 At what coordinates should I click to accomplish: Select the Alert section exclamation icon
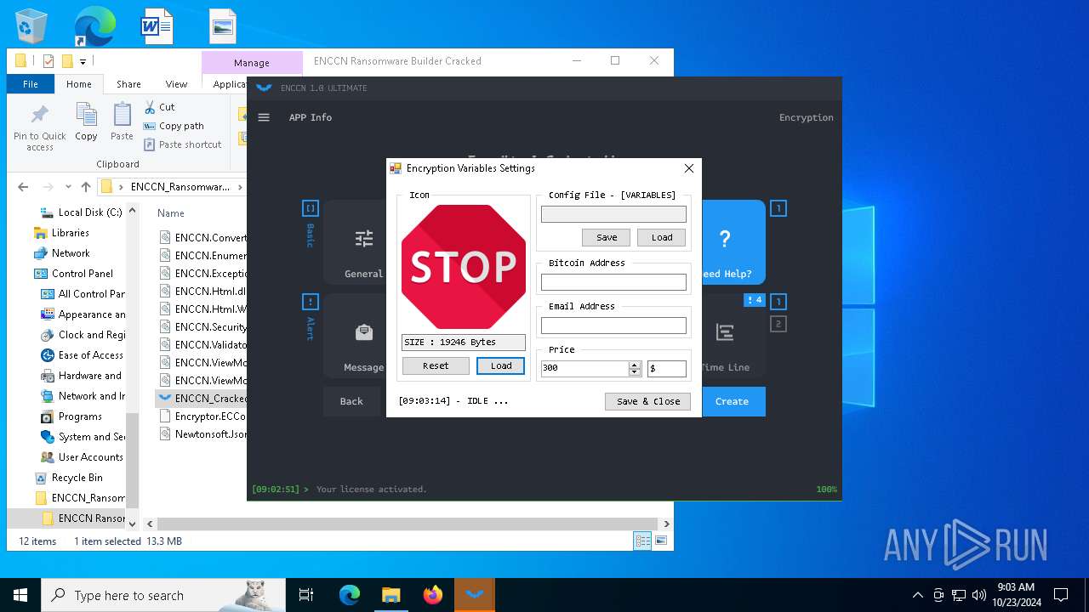pos(310,302)
